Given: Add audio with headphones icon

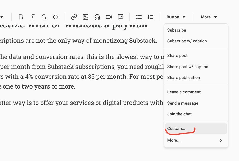Looking at the screenshot, I should 97,17.
